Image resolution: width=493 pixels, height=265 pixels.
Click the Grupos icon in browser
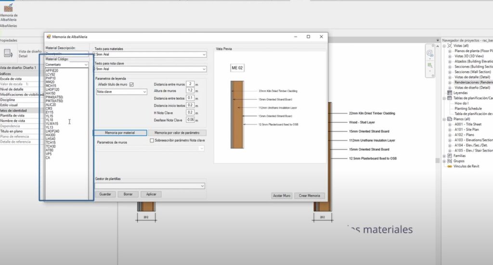[450, 161]
